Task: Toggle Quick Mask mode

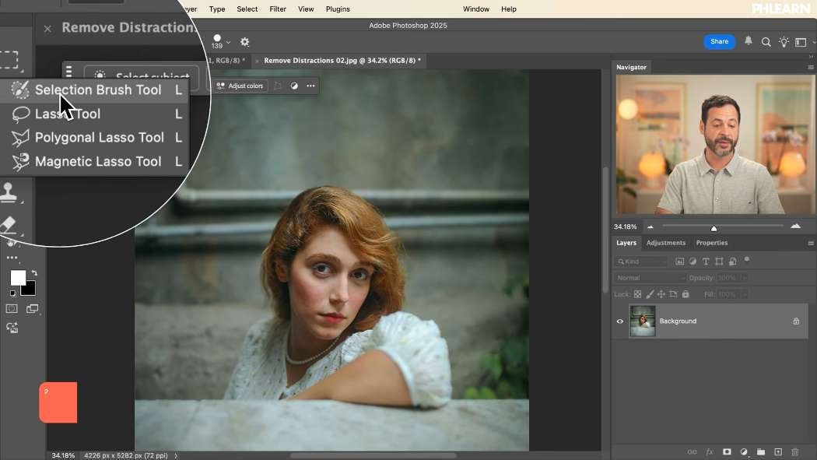Action: (x=12, y=308)
